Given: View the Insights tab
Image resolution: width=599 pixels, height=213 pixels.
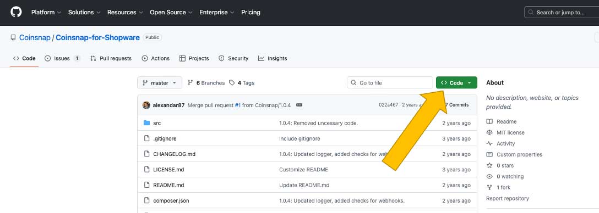Looking at the screenshot, I should (273, 58).
